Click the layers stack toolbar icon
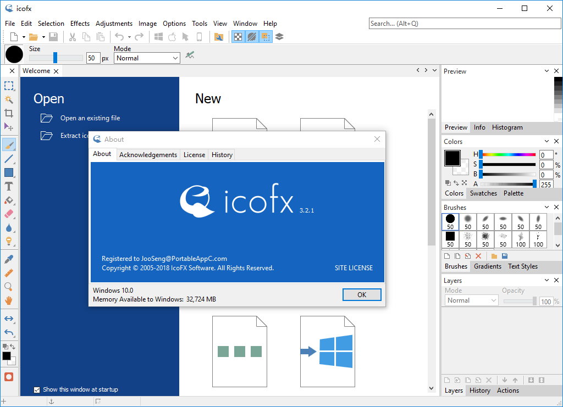Screen dimensions: 563x407 (279, 37)
